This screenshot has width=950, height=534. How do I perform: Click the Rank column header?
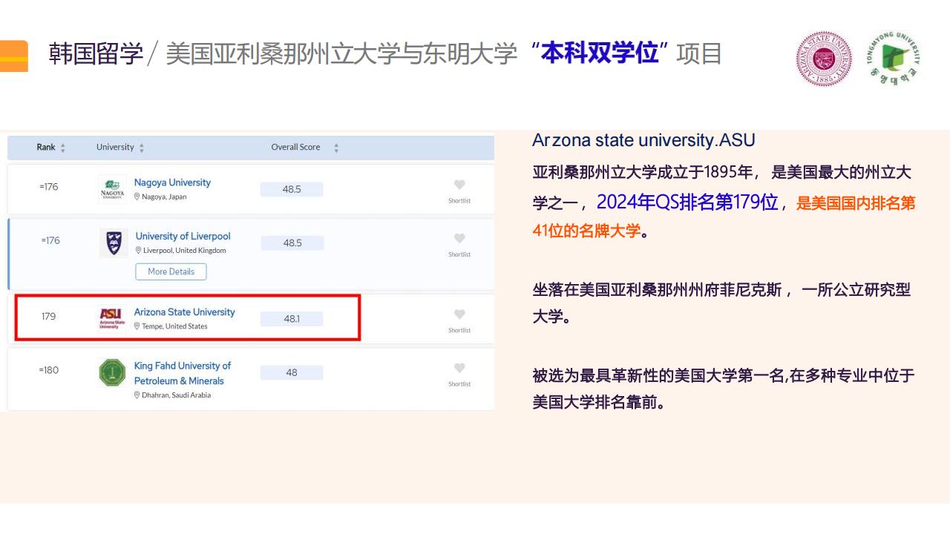coord(46,147)
